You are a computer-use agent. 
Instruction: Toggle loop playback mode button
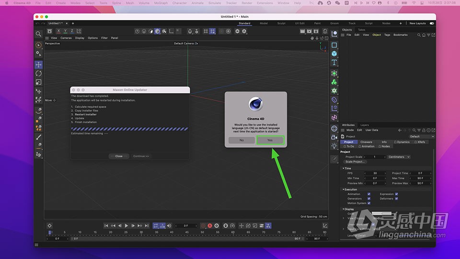pos(155,225)
